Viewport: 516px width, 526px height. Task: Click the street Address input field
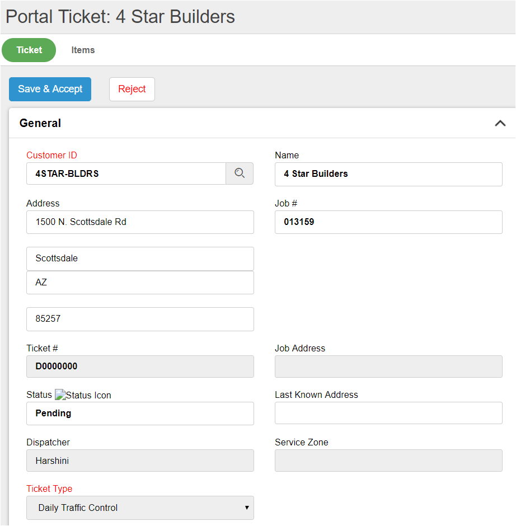point(140,222)
